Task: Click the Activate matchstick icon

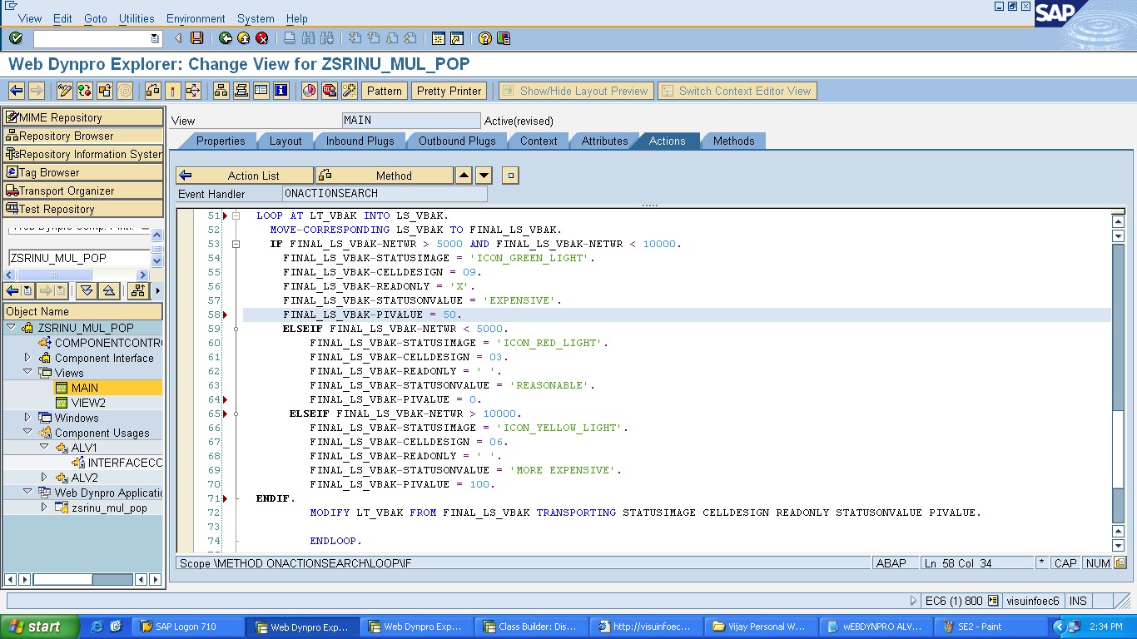Action: pos(173,91)
